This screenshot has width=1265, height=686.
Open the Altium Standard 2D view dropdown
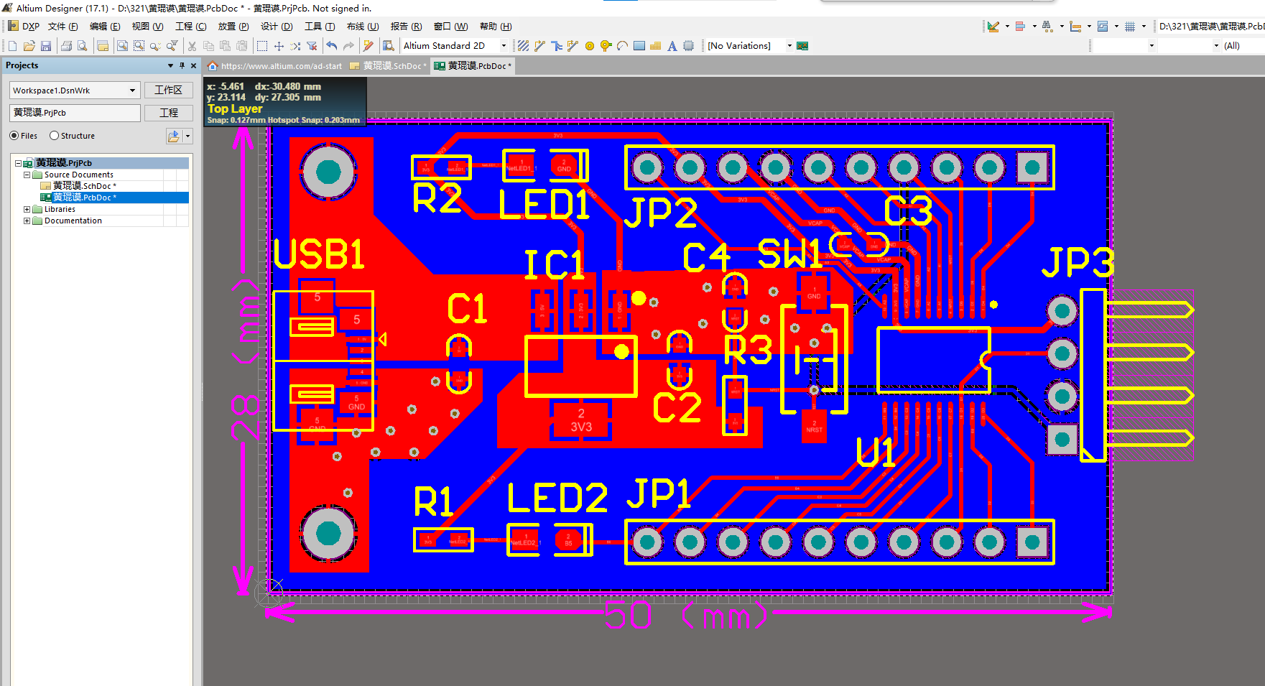504,46
